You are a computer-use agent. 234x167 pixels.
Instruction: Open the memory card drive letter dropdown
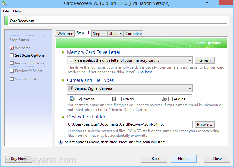[x=130, y=60]
